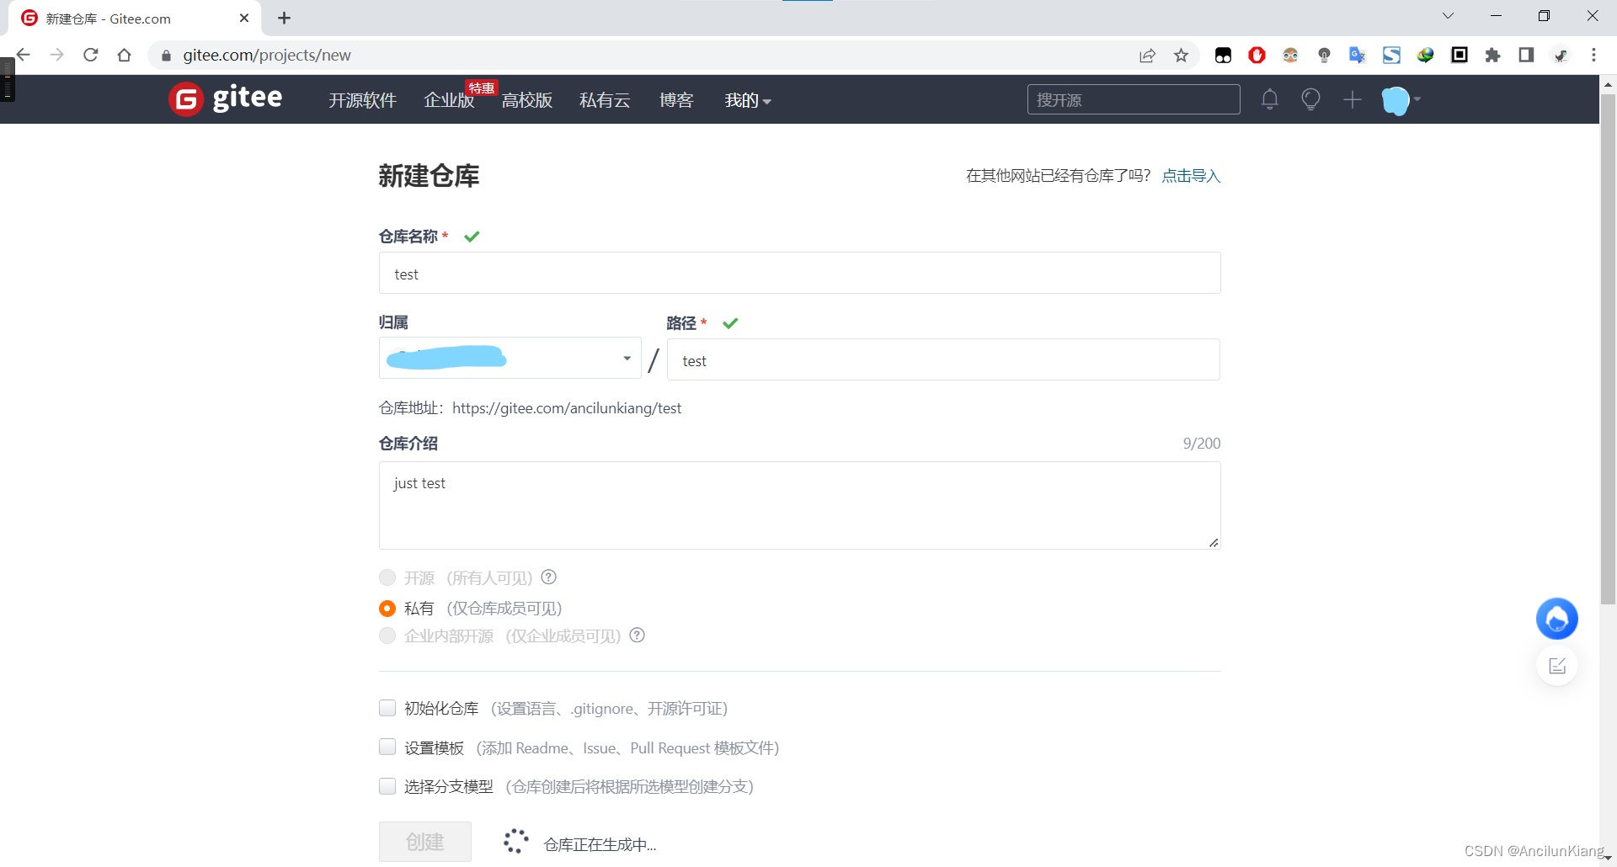The image size is (1617, 867).
Task: Click the 点击导入 import link
Action: (x=1191, y=175)
